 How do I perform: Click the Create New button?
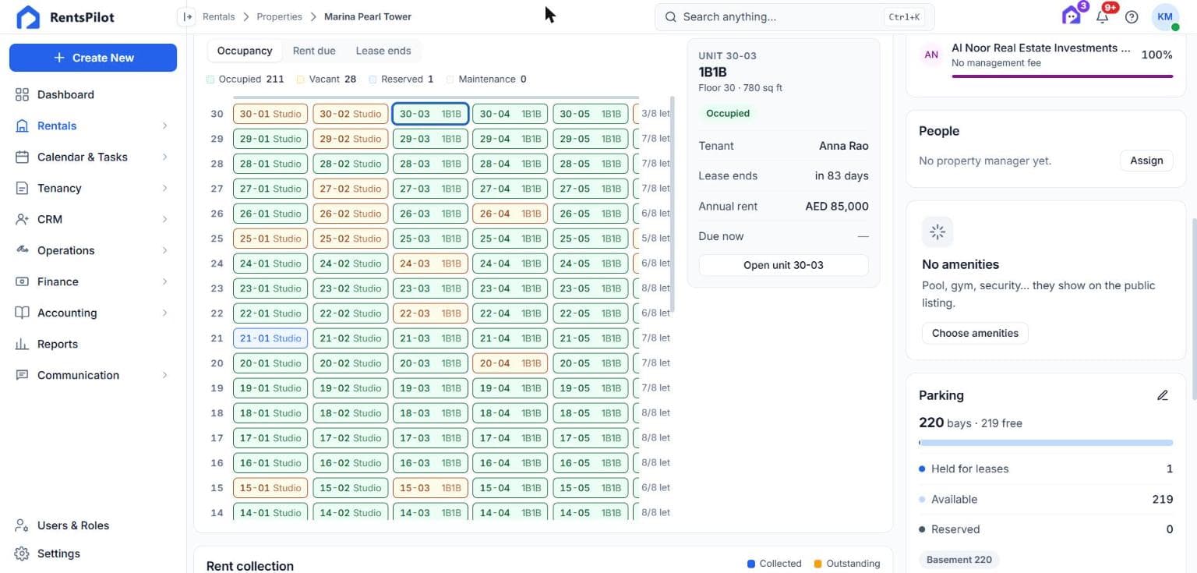tap(93, 58)
